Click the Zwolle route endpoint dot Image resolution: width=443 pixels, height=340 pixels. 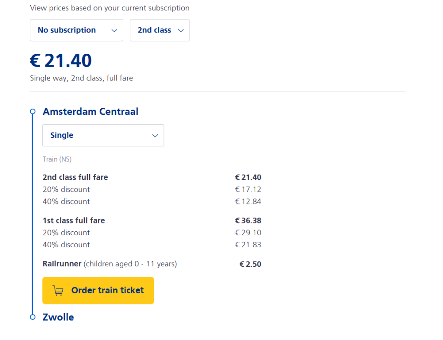coord(32,317)
